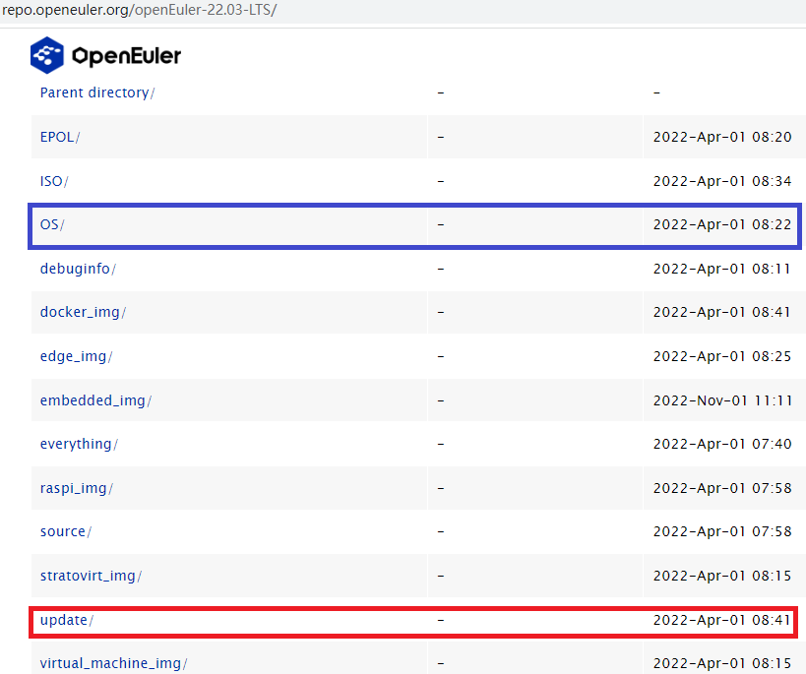Open the OS directory highlighted in blue
The height and width of the screenshot is (674, 806).
pyautogui.click(x=49, y=224)
